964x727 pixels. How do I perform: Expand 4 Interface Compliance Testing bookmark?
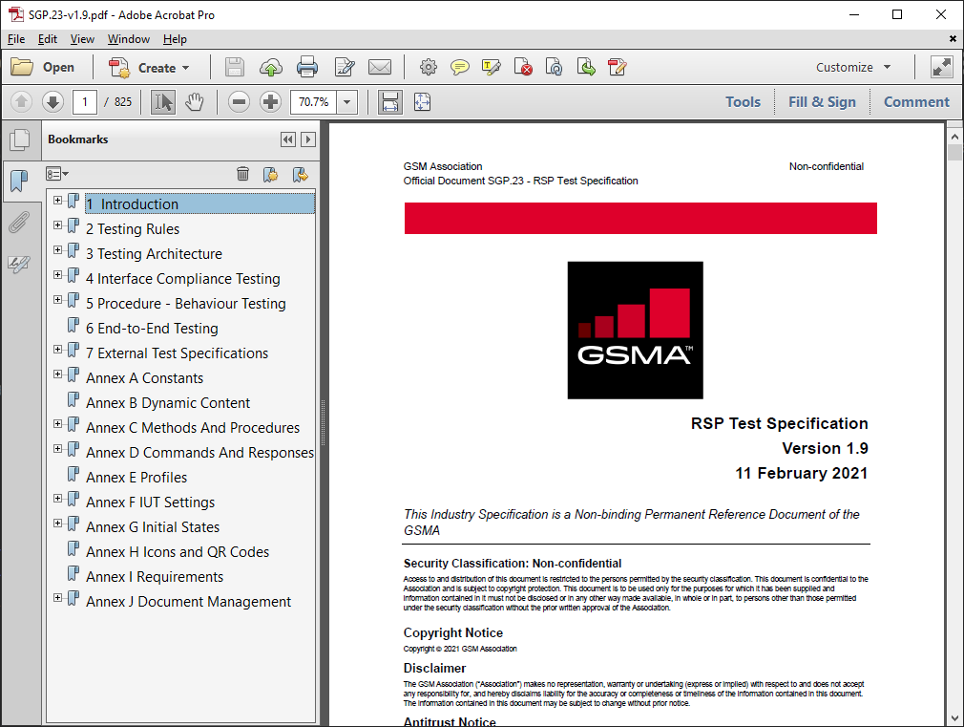pos(58,274)
